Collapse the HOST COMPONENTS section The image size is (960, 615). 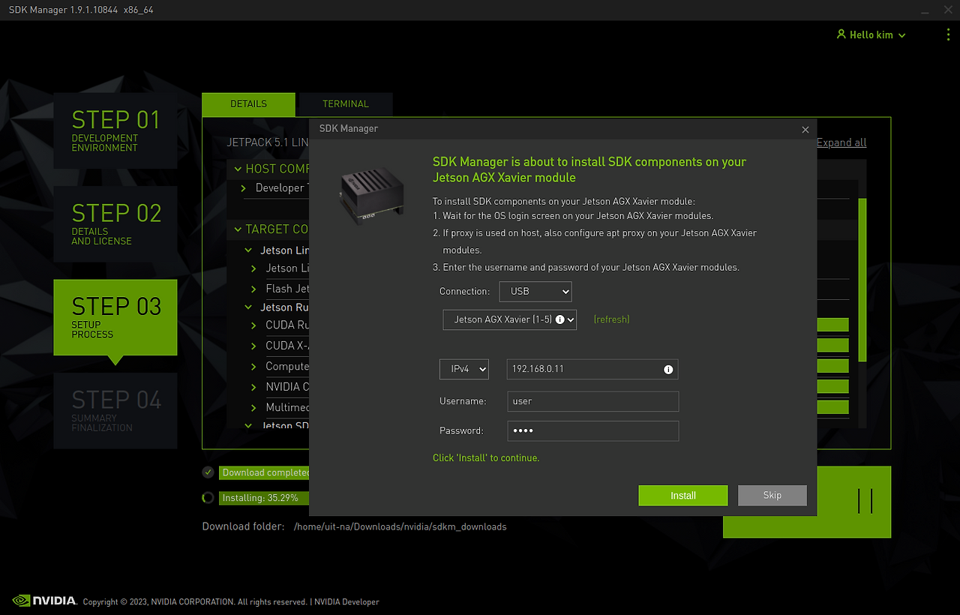(238, 169)
